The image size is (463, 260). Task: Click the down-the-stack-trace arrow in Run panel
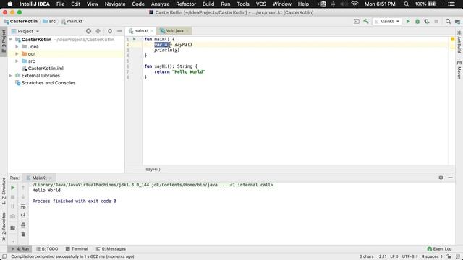23,197
